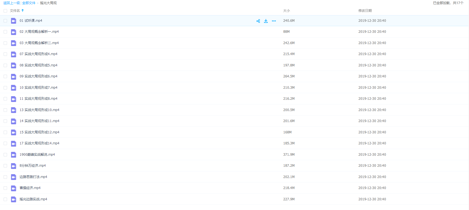Click video icon of 摇光边路实战.mp4
This screenshot has height=210, width=469.
tap(14, 200)
